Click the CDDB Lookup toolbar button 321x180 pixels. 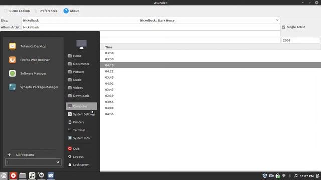coord(17,11)
